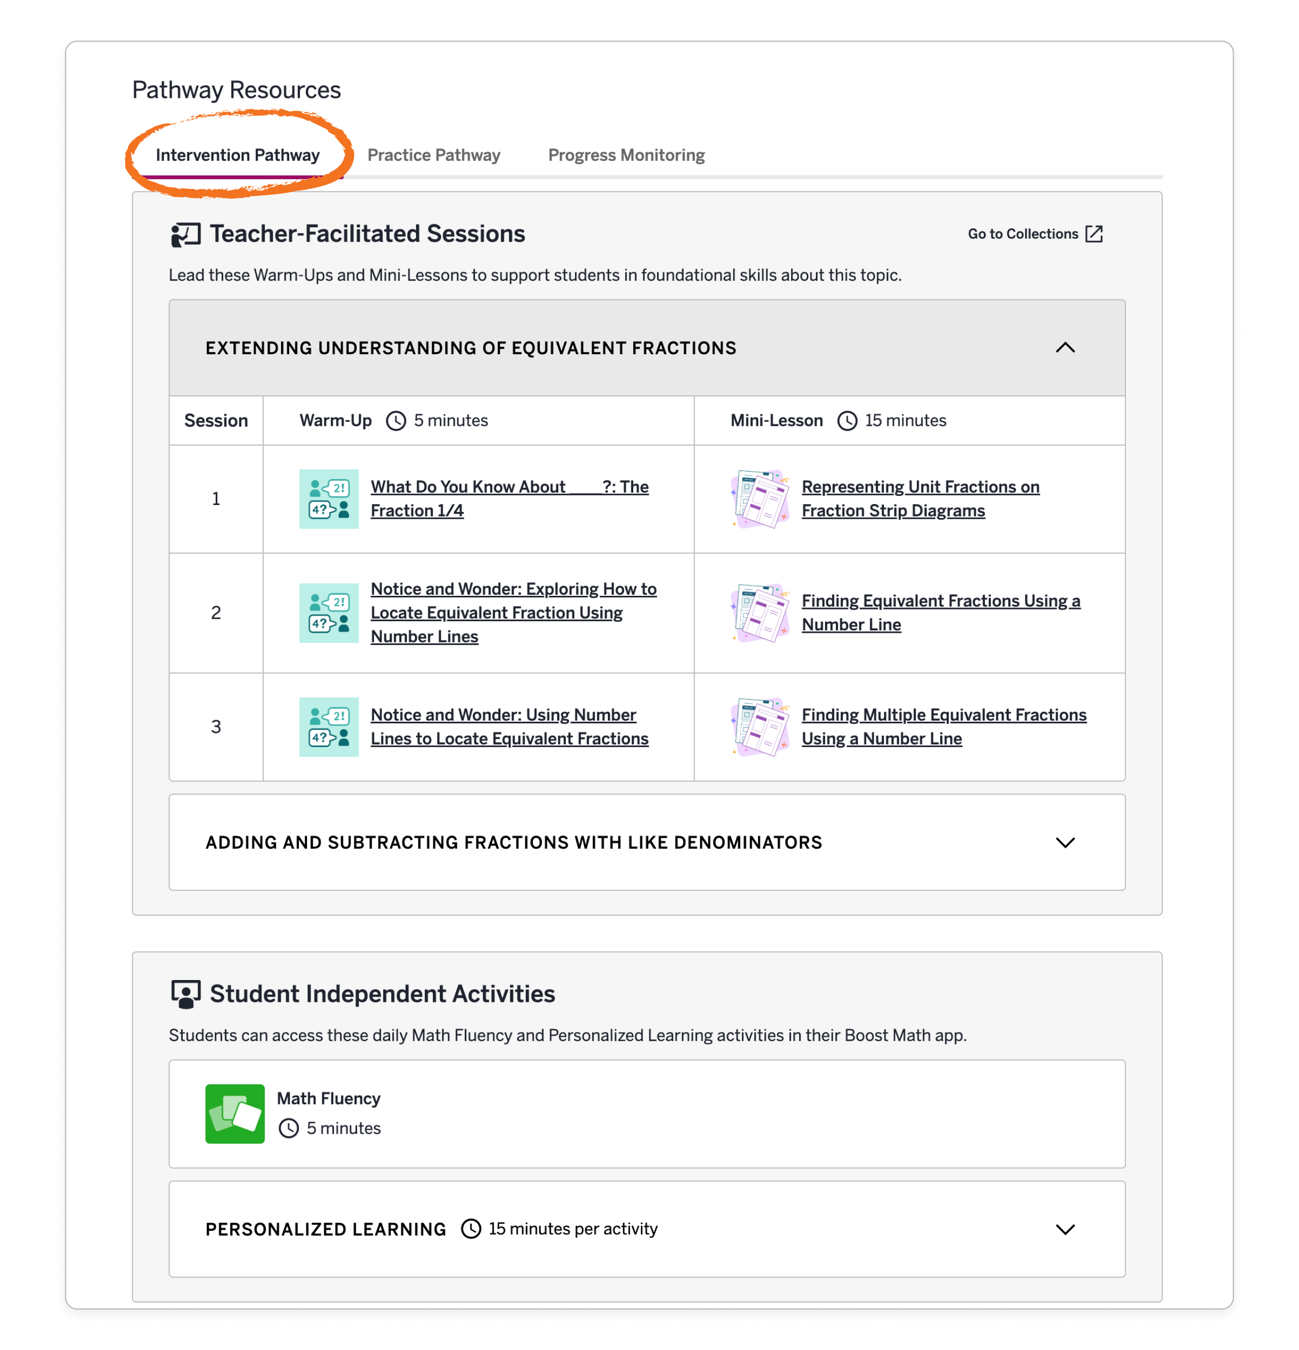Click session number 2 cell
The image size is (1299, 1350).
tap(216, 613)
